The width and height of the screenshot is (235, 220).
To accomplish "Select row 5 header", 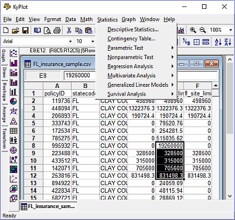I will pyautogui.click(x=33, y=123).
